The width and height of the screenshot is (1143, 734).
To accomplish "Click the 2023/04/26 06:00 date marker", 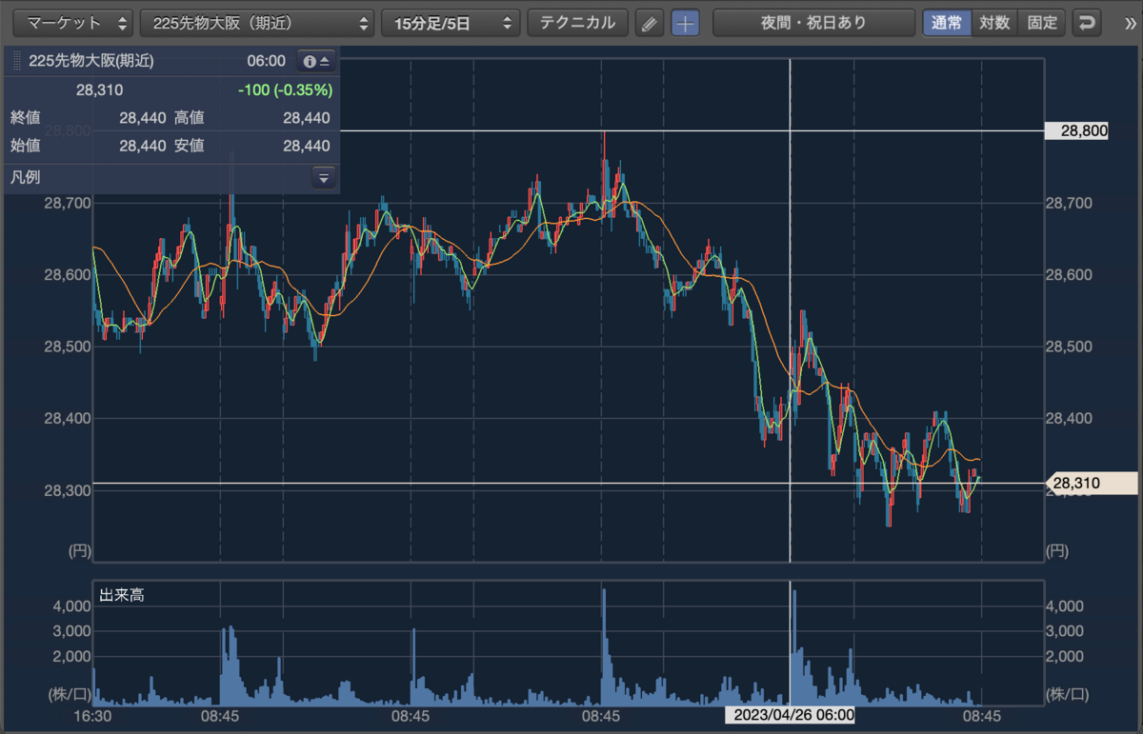I will (x=791, y=715).
